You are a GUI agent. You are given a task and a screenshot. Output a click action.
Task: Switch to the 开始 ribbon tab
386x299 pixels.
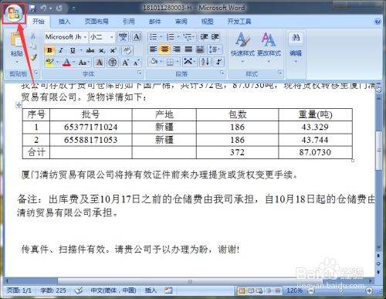(x=39, y=22)
